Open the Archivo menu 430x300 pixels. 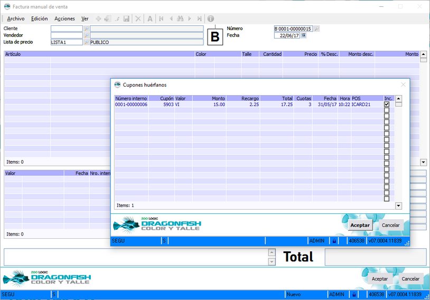16,18
